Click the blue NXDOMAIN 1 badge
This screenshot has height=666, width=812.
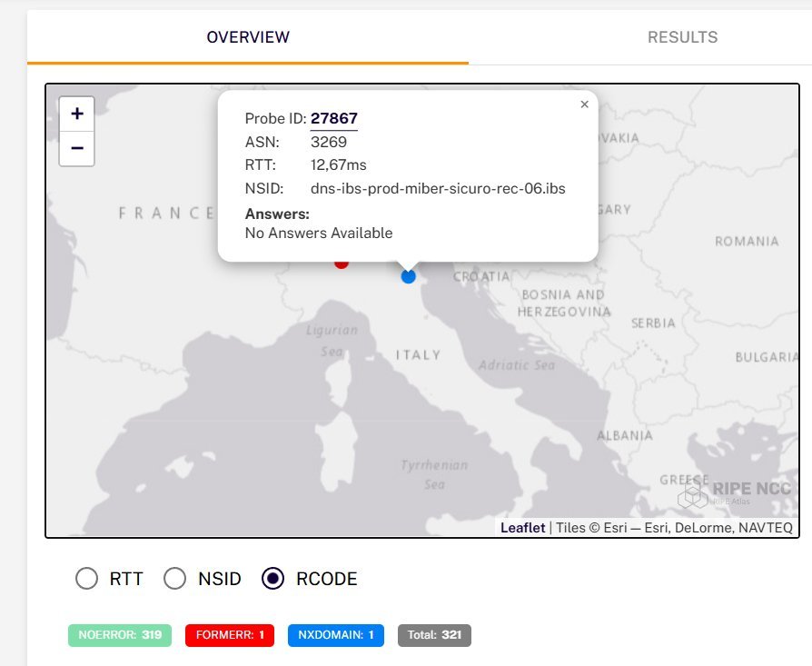335,635
